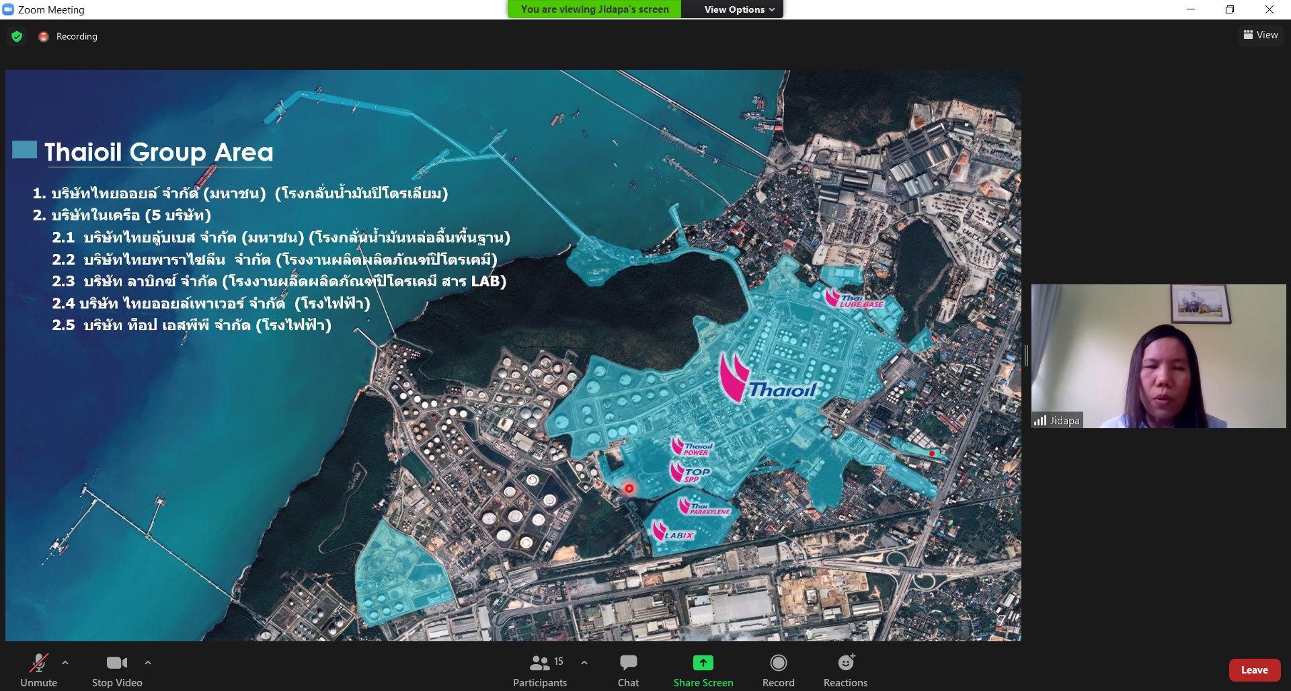Stop Video camera button
The height and width of the screenshot is (691, 1291).
117,670
